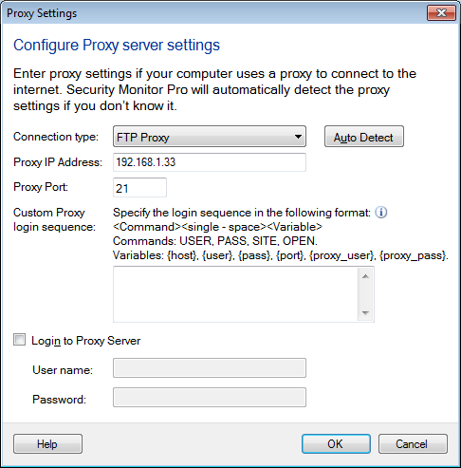This screenshot has height=468, width=461.
Task: Enable the Login to Proxy Server checkbox
Action: (19, 340)
